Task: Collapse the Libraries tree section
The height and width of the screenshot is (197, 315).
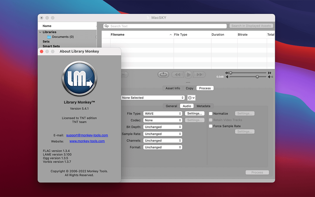Action: click(40, 32)
